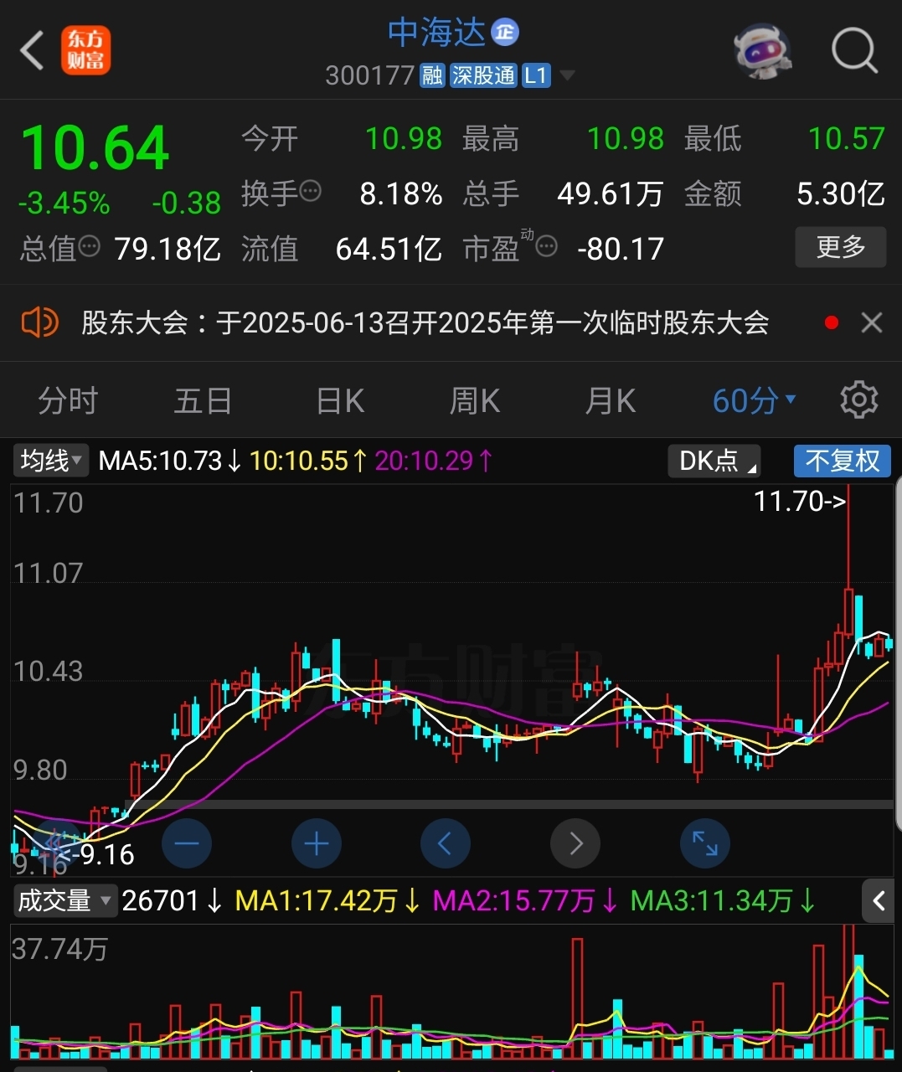Image resolution: width=902 pixels, height=1072 pixels.
Task: Tap the back arrow icon
Action: [32, 50]
